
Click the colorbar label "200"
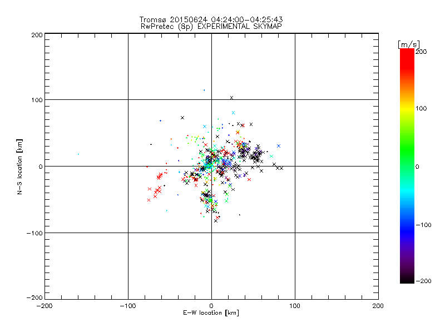coord(421,52)
